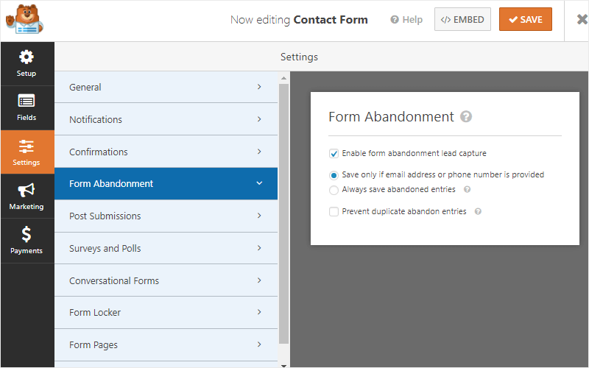Image resolution: width=589 pixels, height=368 pixels.
Task: Expand the Conversational Forms chevron
Action: (259, 280)
